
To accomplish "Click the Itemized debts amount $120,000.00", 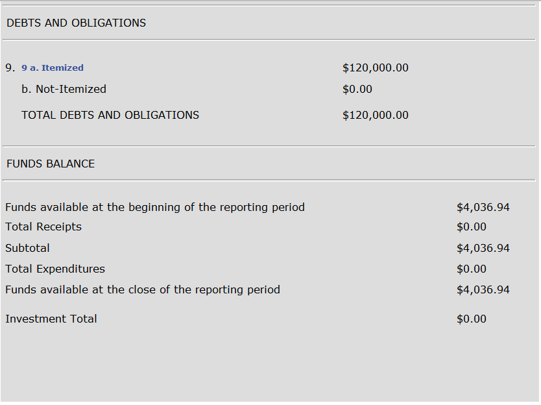I will click(x=376, y=67).
